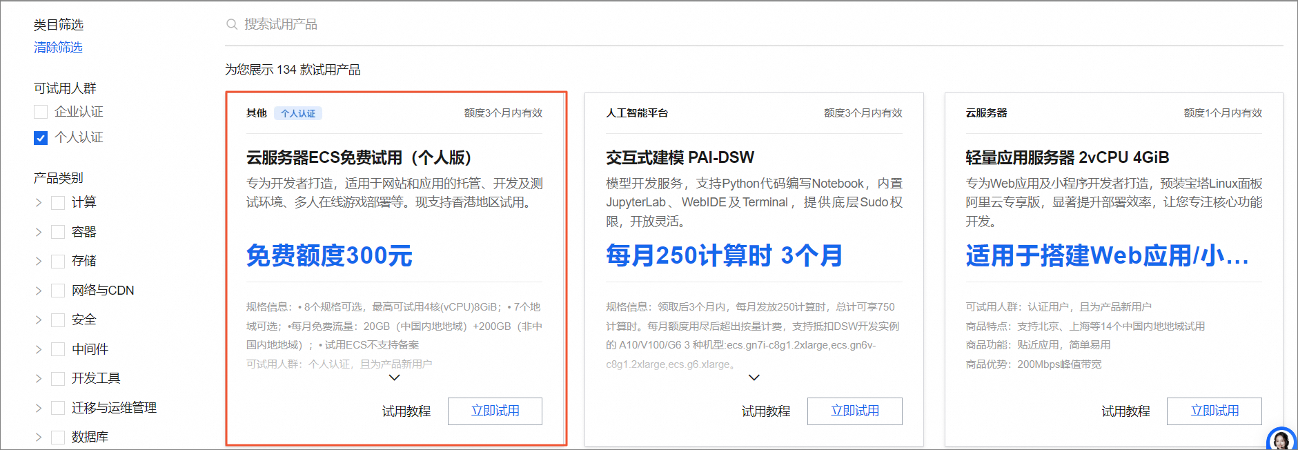1298x450 pixels.
Task: Open the 云服务器ECS免费试用（个人版）title
Action: [359, 158]
